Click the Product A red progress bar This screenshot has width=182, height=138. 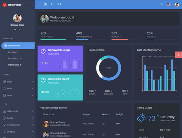(x=120, y=39)
